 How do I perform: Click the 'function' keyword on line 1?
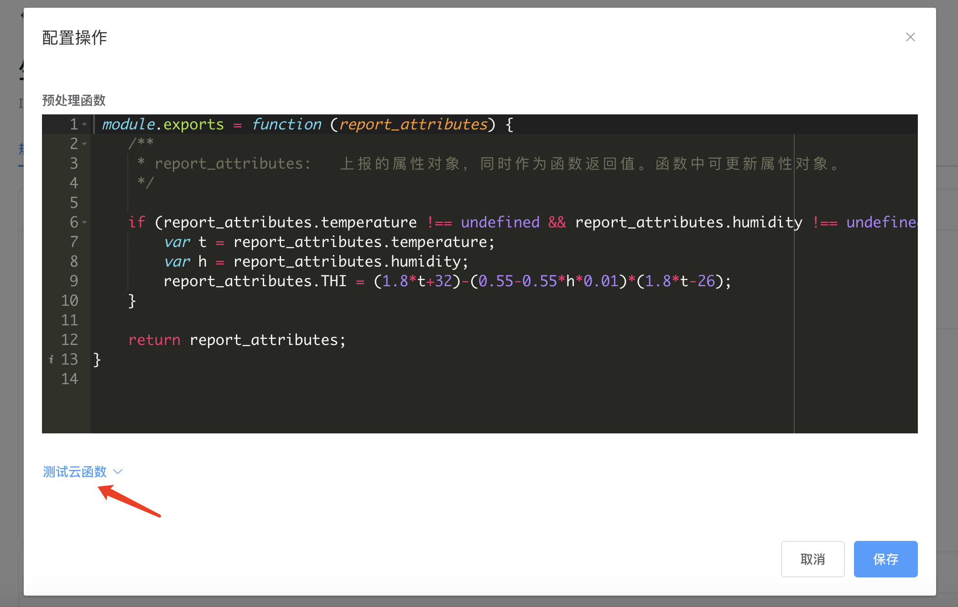tap(286, 124)
